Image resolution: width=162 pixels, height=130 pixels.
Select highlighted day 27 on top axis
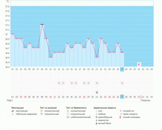click(122, 69)
